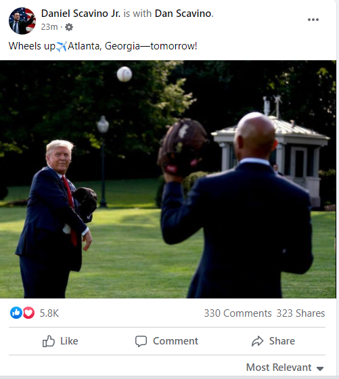This screenshot has width=339, height=379.
Task: Click the Comment speech bubble icon
Action: point(141,341)
